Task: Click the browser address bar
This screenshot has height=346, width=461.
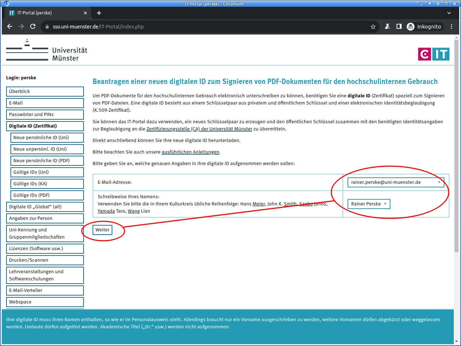Action: pos(209,27)
